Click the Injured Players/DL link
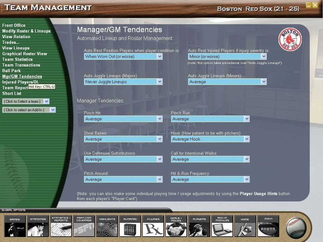Image resolution: width=323 pixels, height=242 pixels. (x=21, y=82)
